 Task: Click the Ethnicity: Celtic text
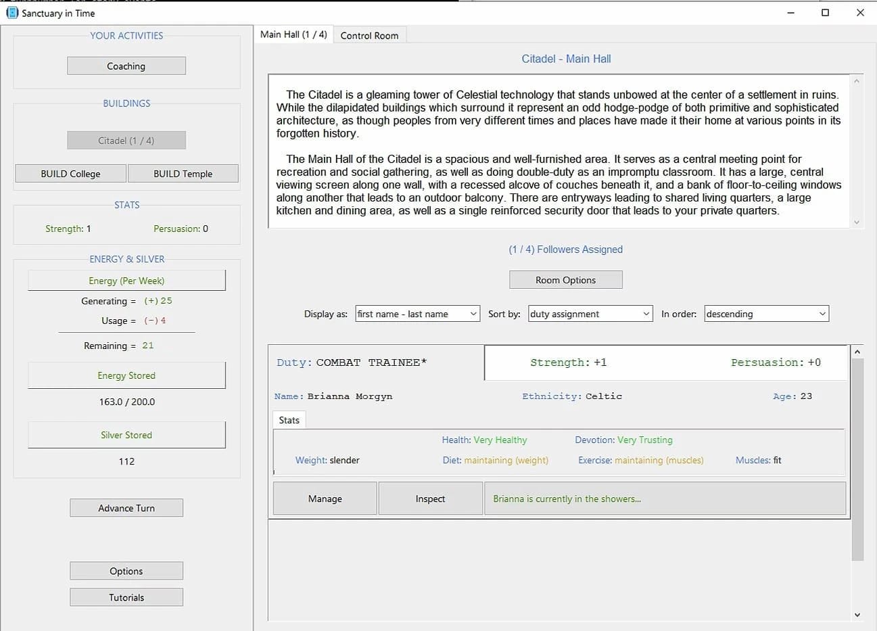572,396
